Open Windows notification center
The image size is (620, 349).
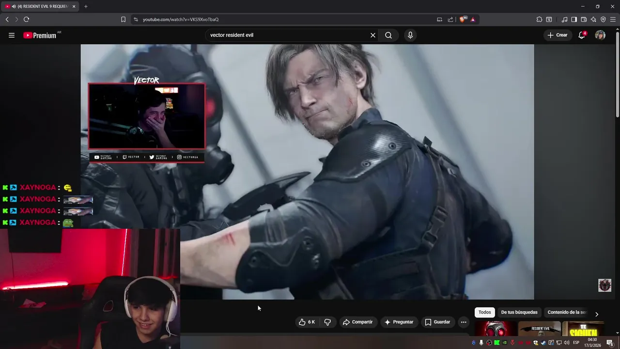coord(610,343)
